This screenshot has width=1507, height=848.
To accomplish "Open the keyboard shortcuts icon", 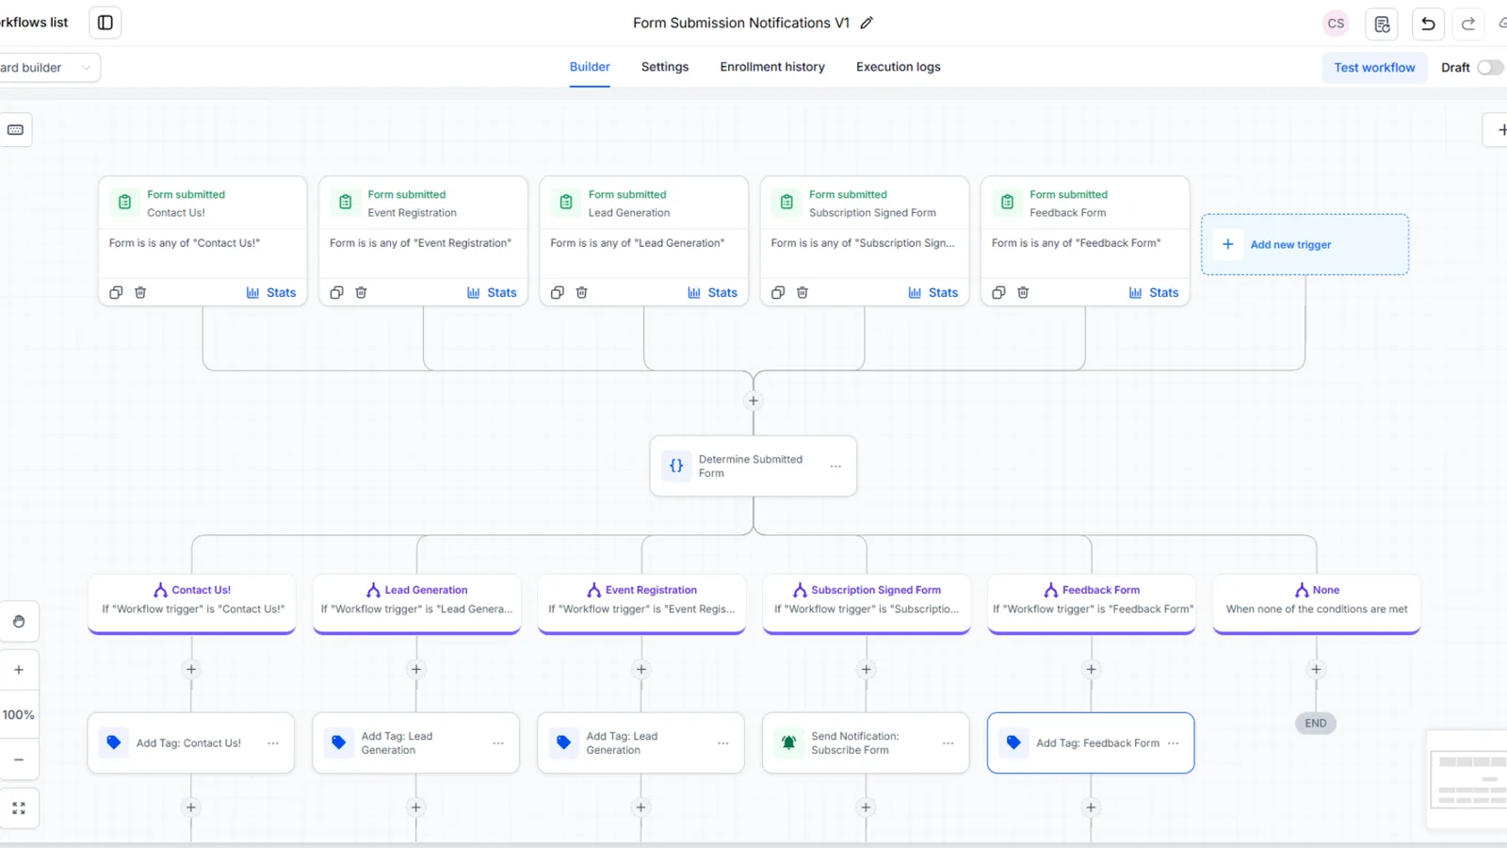I will click(15, 130).
